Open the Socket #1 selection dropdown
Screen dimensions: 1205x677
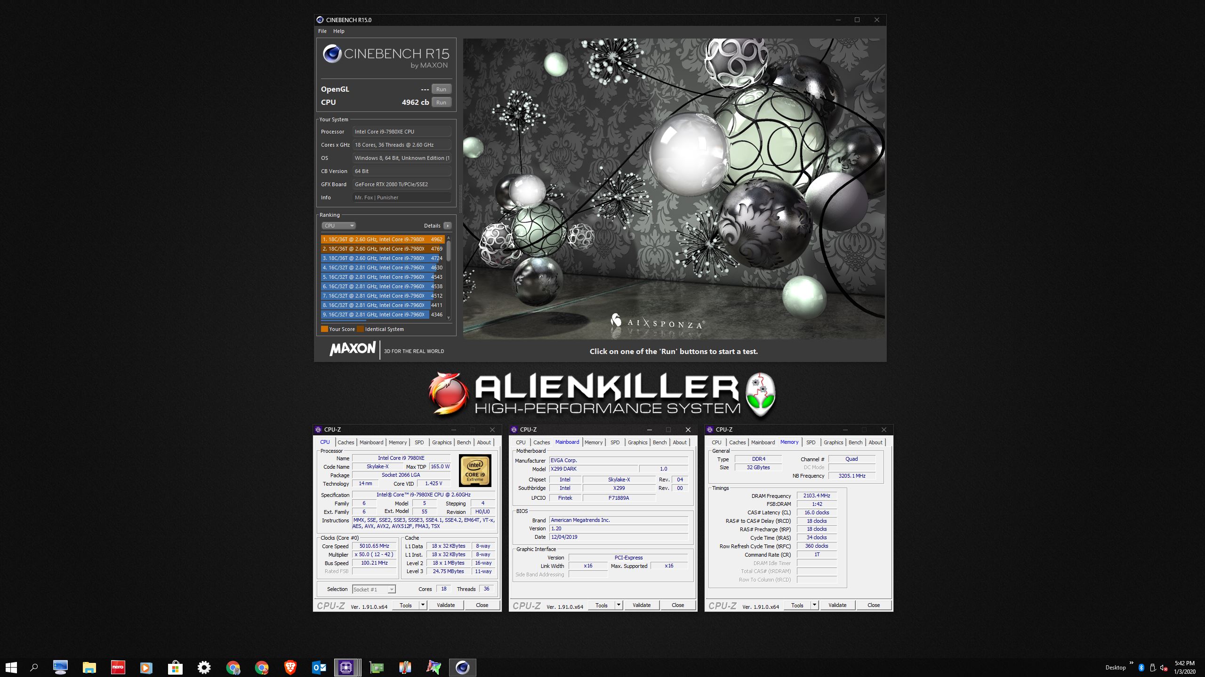click(x=374, y=589)
